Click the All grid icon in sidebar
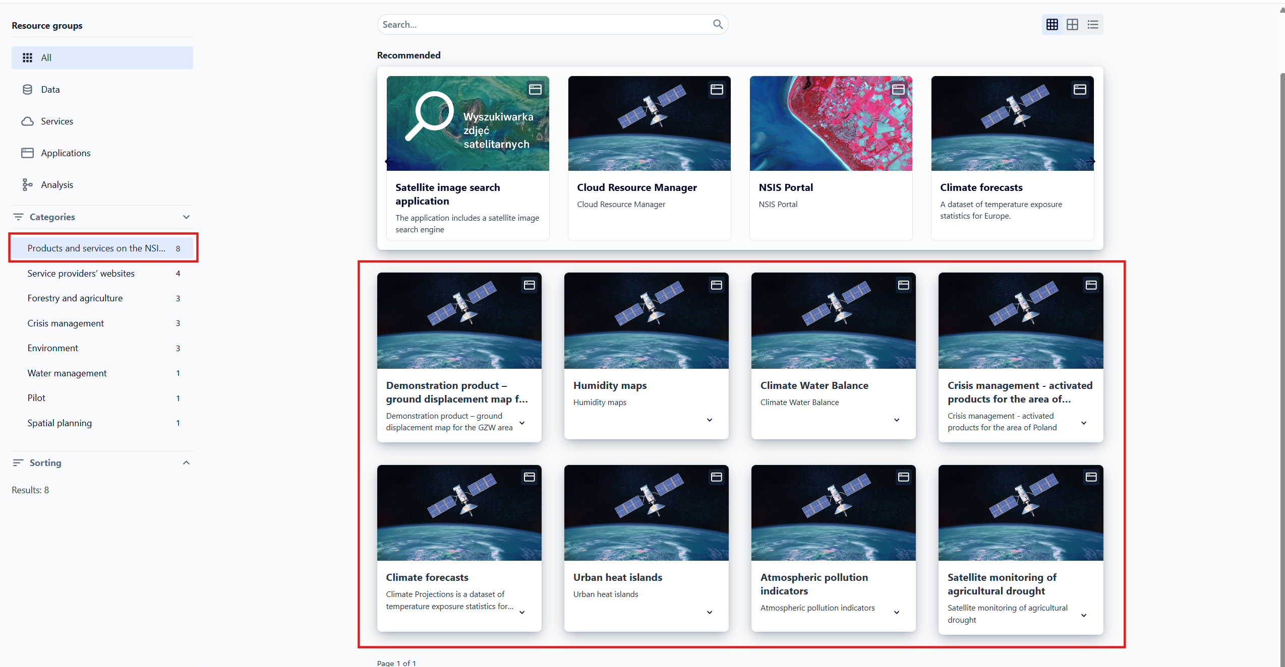 (27, 57)
